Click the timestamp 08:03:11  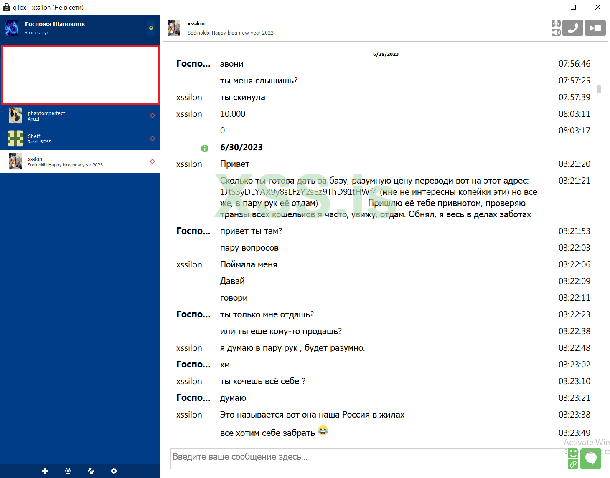coord(574,114)
